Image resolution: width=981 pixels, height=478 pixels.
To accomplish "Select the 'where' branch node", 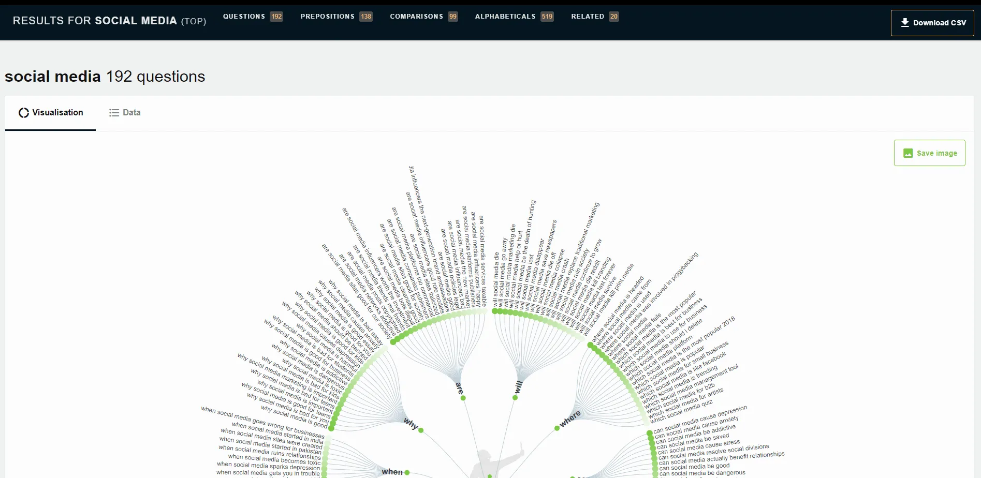I will (557, 428).
